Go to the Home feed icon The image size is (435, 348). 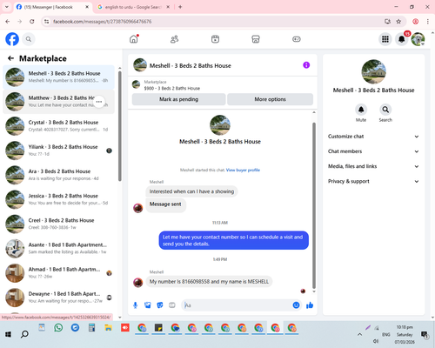tap(134, 39)
